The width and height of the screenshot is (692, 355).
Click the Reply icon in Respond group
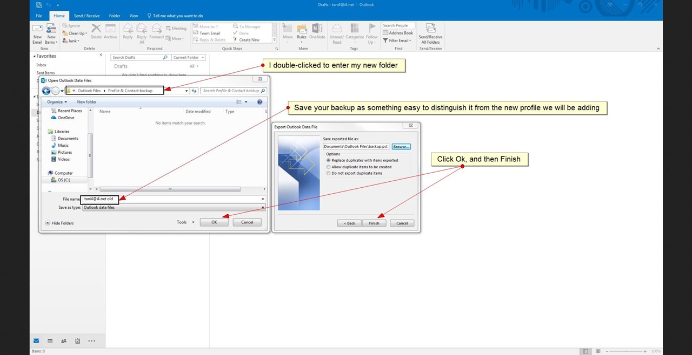coord(128,32)
